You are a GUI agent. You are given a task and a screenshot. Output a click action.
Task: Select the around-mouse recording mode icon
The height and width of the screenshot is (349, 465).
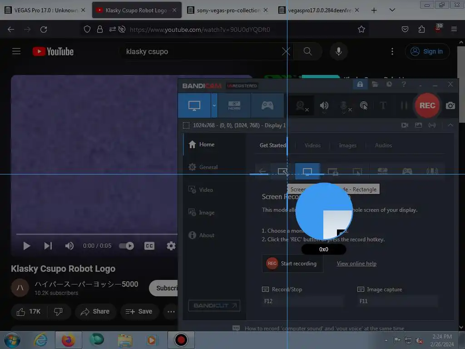pyautogui.click(x=357, y=171)
